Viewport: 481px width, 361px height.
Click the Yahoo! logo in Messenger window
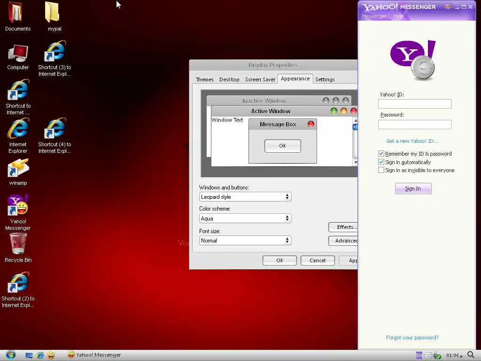413,60
